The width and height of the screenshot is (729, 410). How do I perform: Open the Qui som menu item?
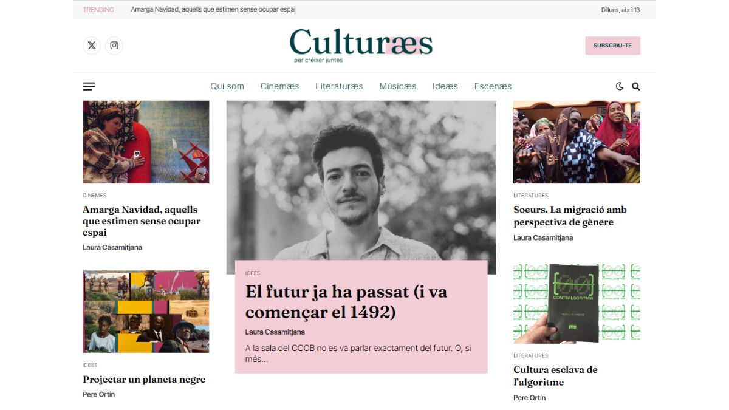pyautogui.click(x=227, y=86)
